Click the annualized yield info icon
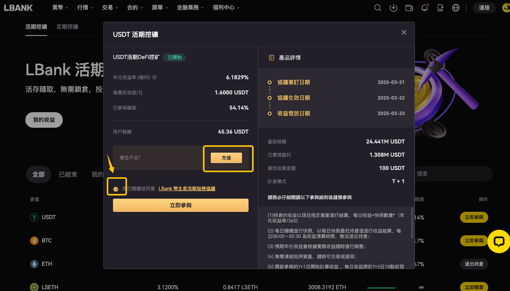This screenshot has height=291, width=510. [x=155, y=77]
